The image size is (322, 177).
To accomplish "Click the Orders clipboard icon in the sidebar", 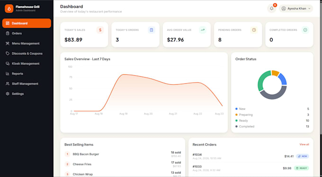I will [x=8, y=33].
